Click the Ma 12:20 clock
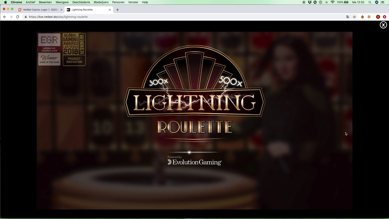The image size is (389, 219). point(358,2)
